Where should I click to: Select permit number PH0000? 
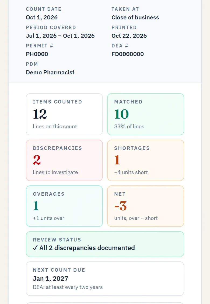coord(37,54)
